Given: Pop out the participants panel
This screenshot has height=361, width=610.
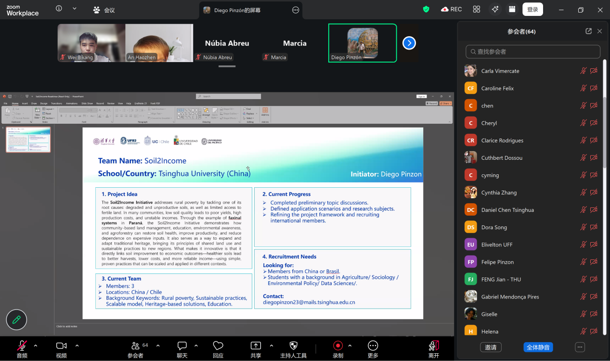Looking at the screenshot, I should (588, 31).
